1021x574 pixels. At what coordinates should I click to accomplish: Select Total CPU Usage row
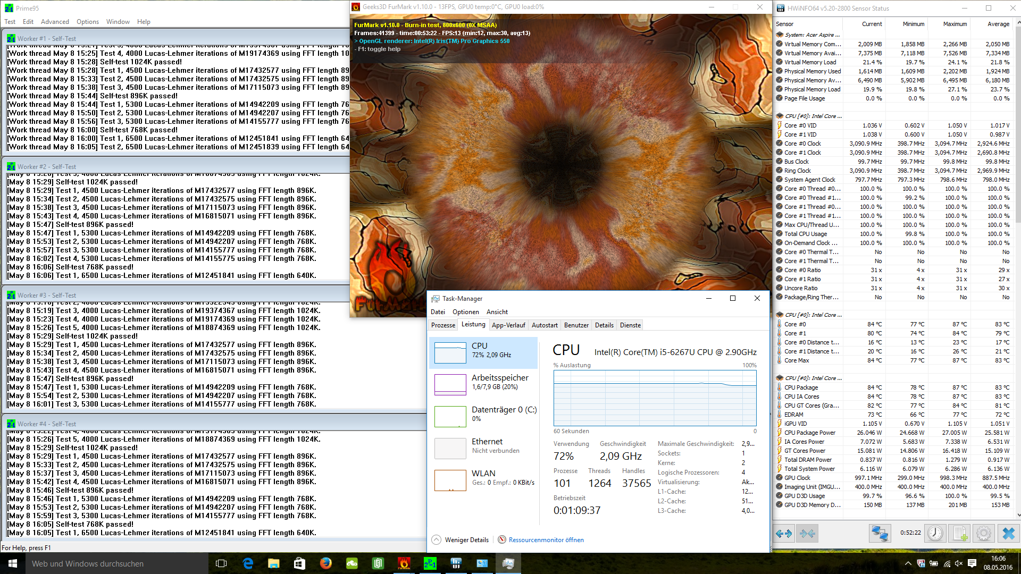coord(893,234)
